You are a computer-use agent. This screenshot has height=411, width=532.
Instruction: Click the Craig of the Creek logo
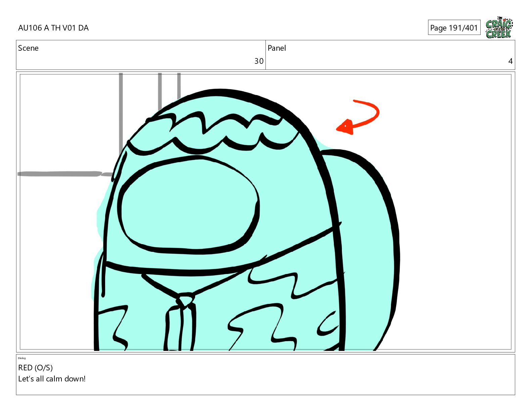(x=499, y=28)
